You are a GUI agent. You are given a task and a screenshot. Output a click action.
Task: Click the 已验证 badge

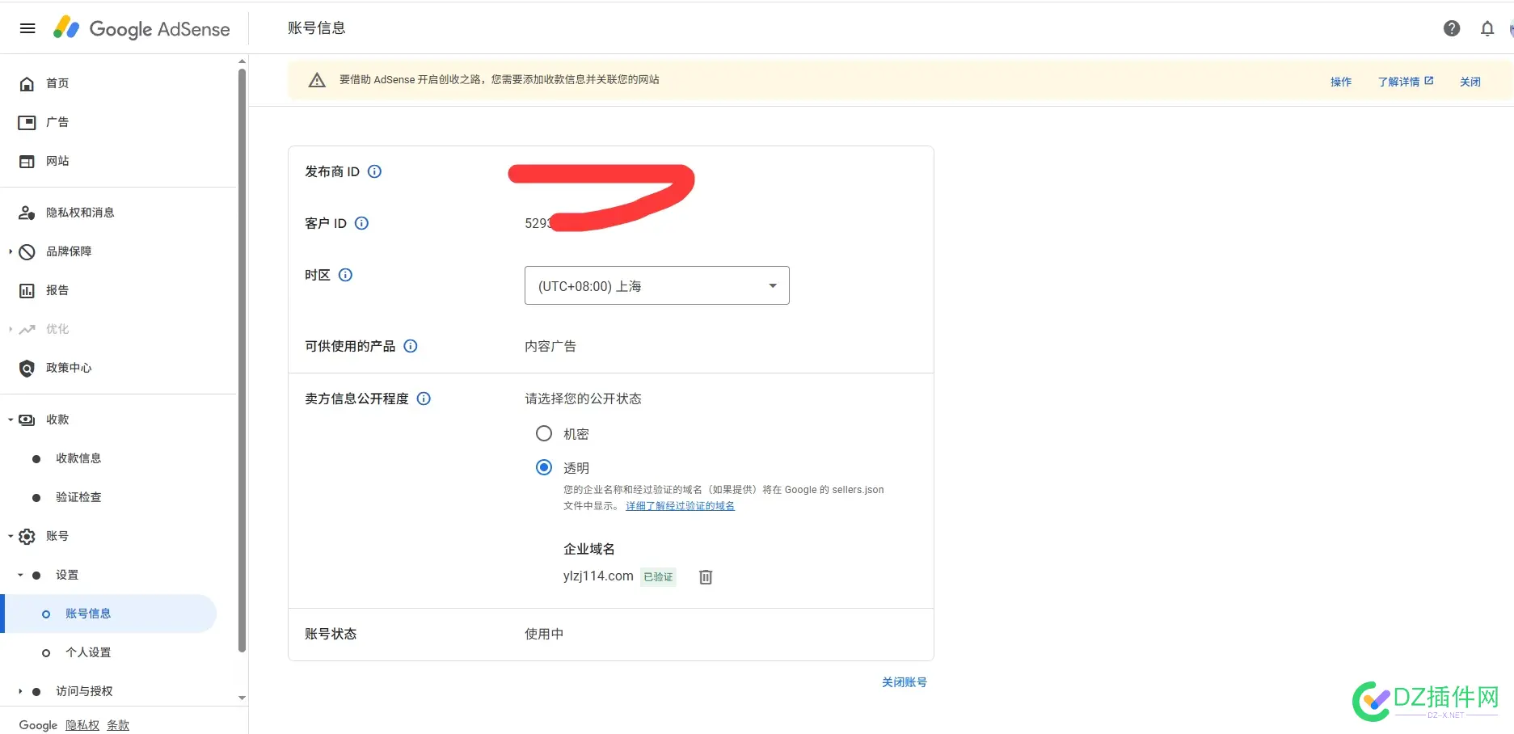tap(658, 576)
